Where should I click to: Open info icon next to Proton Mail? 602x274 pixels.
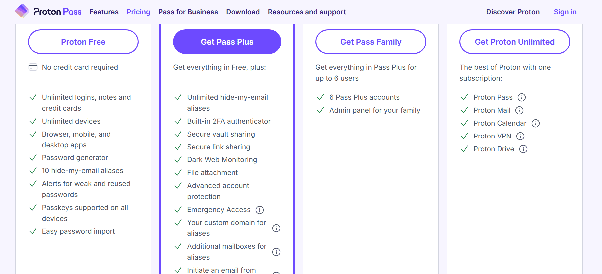[519, 110]
